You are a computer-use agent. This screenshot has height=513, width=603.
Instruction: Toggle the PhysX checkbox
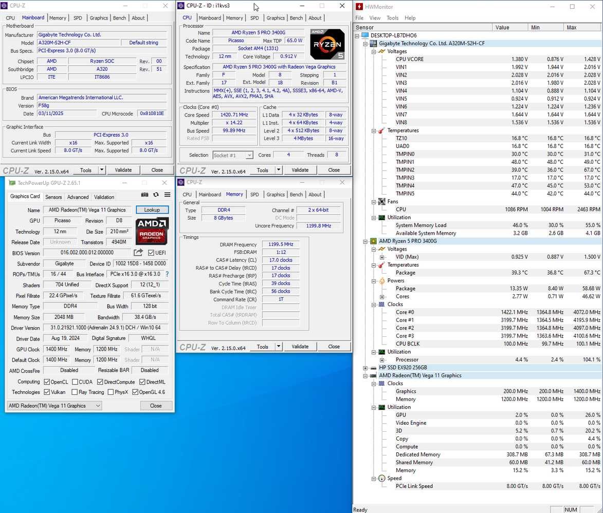coord(111,392)
